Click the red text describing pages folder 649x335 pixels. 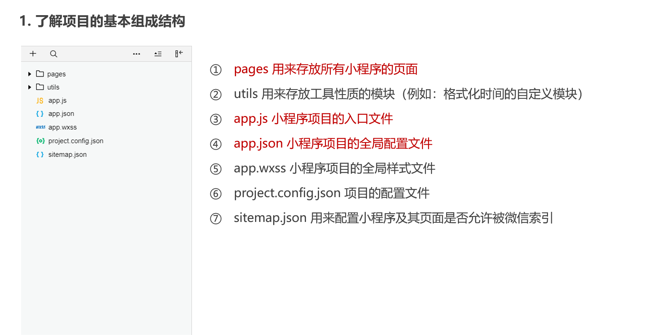[x=326, y=69]
